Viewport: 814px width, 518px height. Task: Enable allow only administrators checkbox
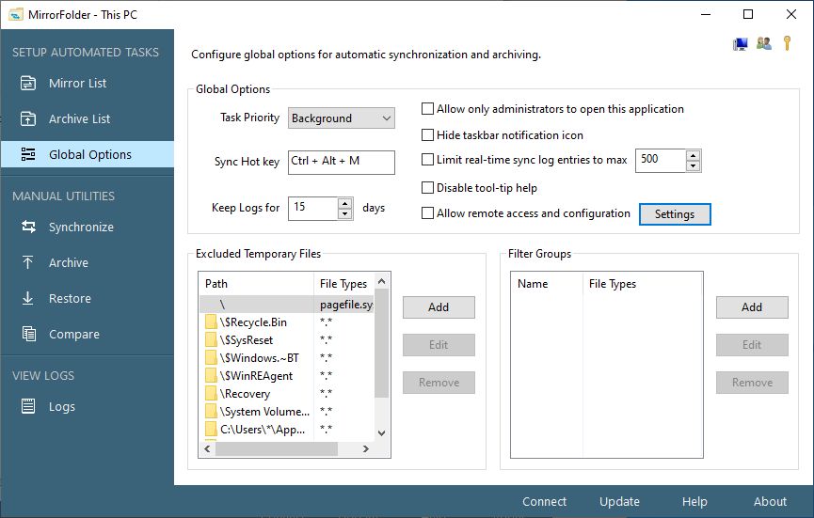click(x=427, y=109)
